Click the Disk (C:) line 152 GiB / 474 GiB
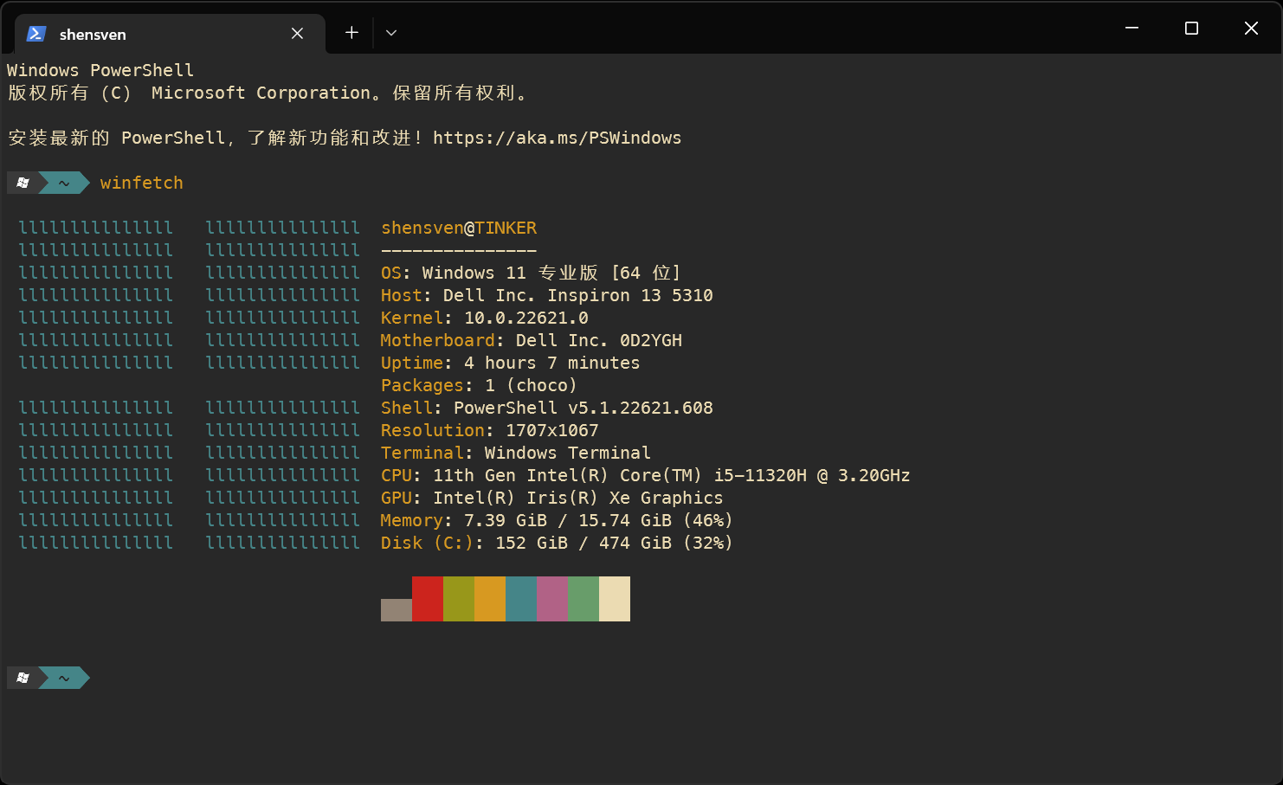 pyautogui.click(x=557, y=543)
